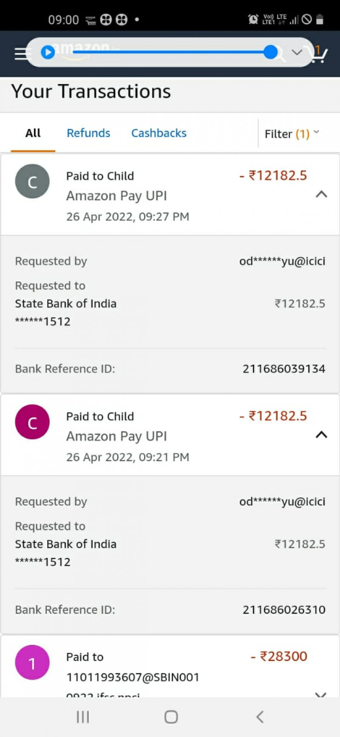Expand the overlay chevron down arrow
This screenshot has height=737, width=340.
(297, 52)
